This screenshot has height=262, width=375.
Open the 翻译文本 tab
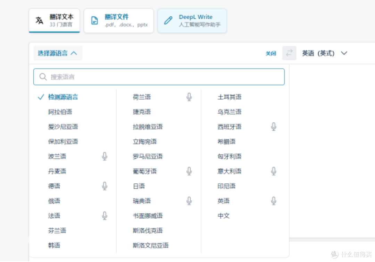click(x=54, y=20)
